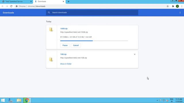Open a new browser tab
The width and height of the screenshot is (184, 103).
coord(68,1)
